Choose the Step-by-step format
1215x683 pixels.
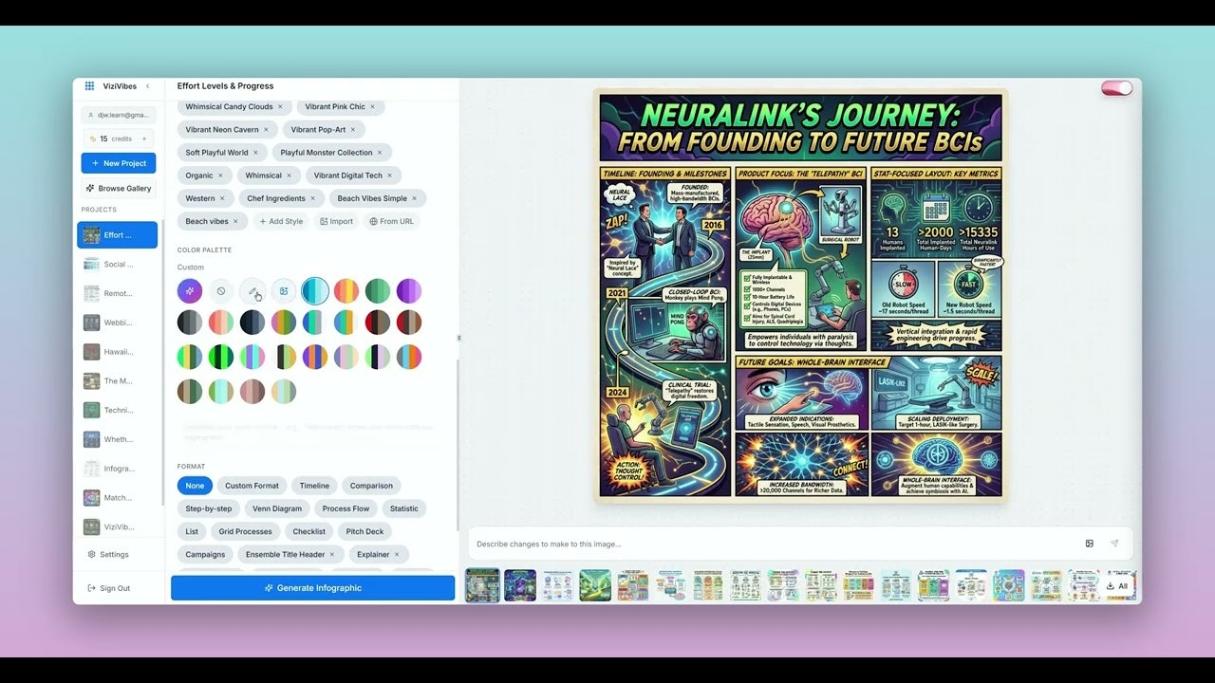click(x=209, y=508)
